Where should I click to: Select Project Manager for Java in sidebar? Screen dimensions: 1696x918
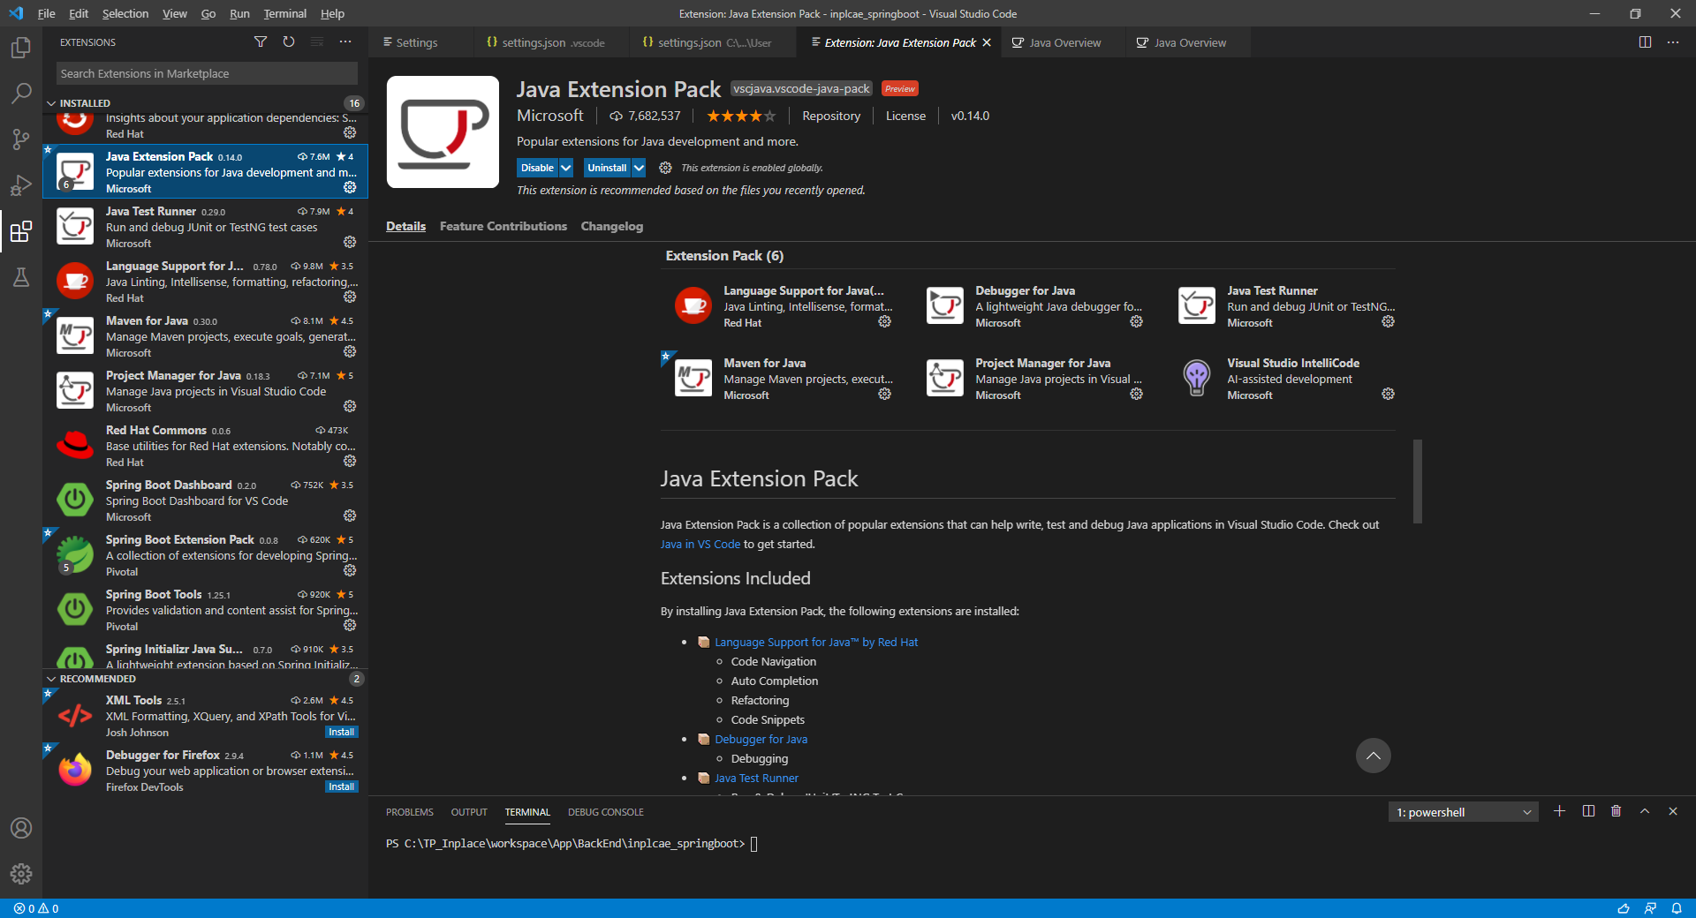[206, 391]
